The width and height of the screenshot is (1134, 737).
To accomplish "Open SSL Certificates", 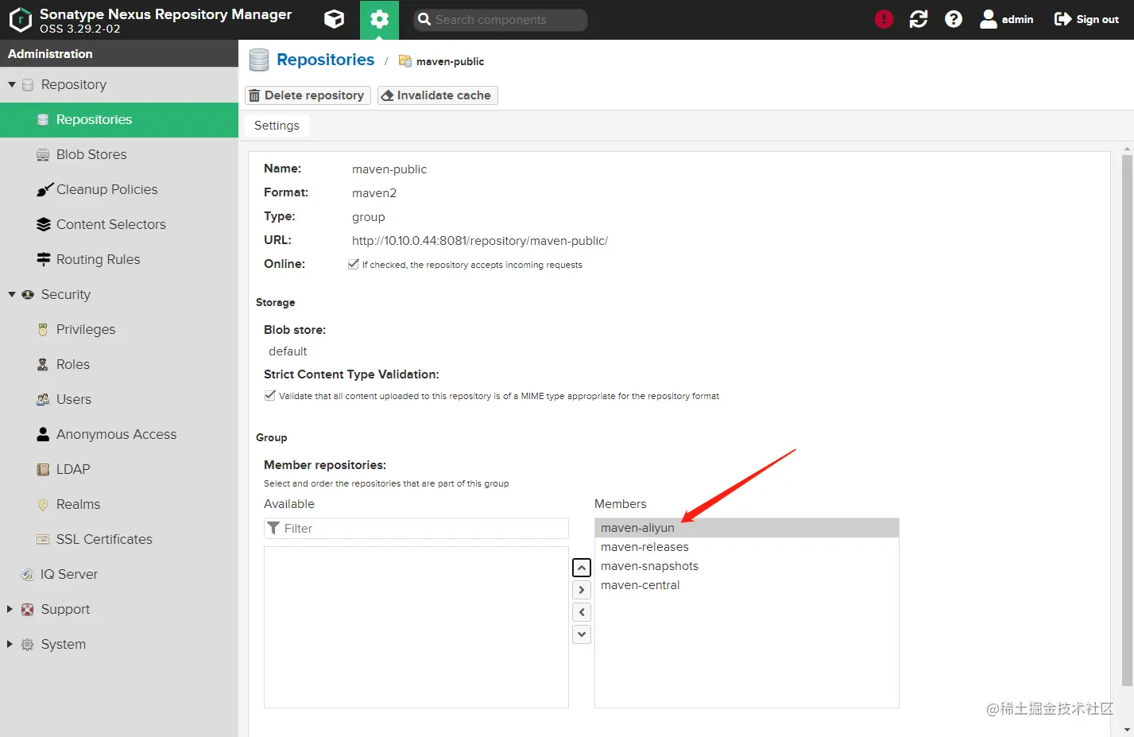I will tap(119, 539).
